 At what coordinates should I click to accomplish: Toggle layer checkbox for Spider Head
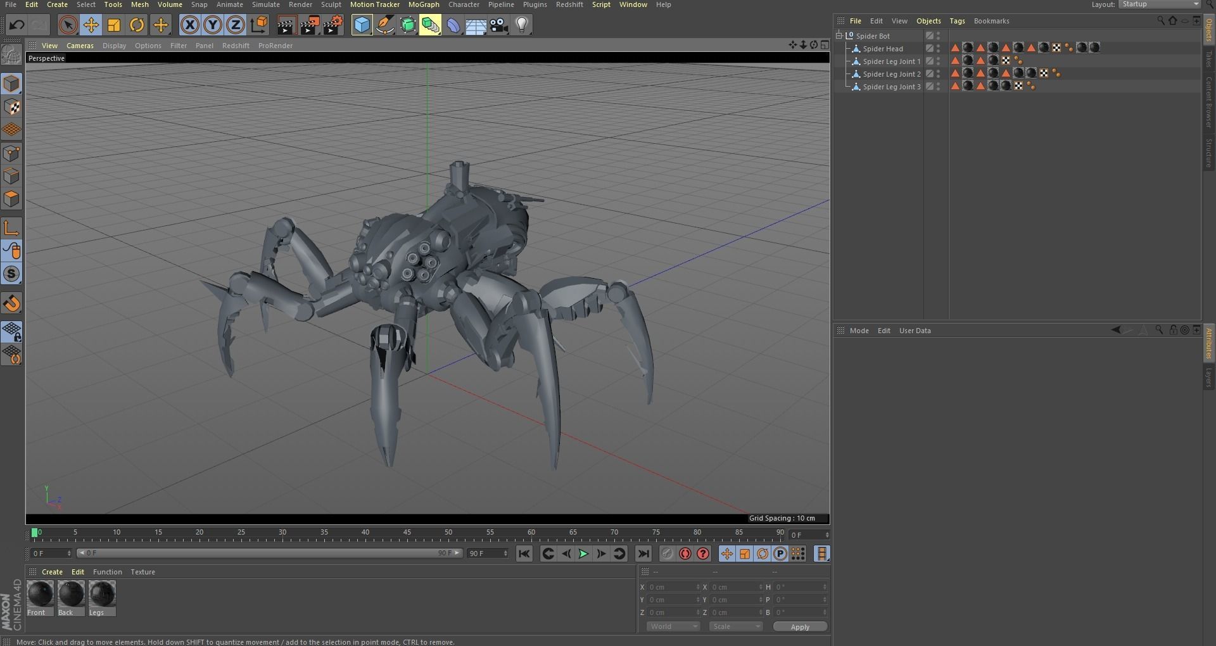[930, 48]
